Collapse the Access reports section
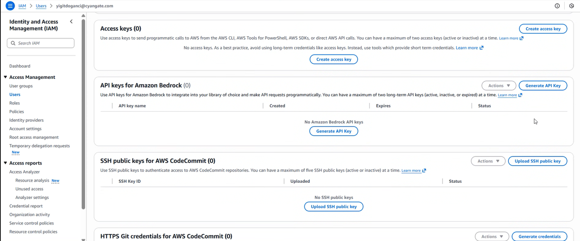The height and width of the screenshot is (241, 580). pyautogui.click(x=6, y=163)
